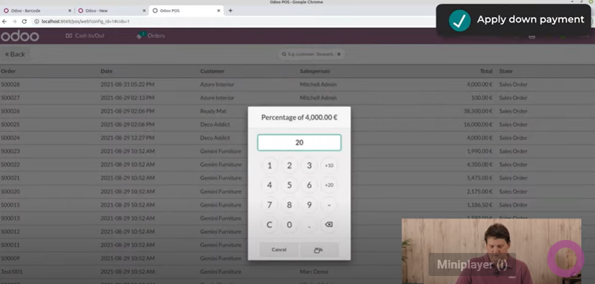The width and height of the screenshot is (595, 284).
Task: Tap numpad digit 3
Action: click(309, 166)
